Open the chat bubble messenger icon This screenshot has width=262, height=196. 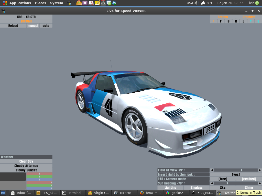click(109, 3)
